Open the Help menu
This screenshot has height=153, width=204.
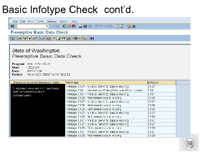[x=74, y=22]
